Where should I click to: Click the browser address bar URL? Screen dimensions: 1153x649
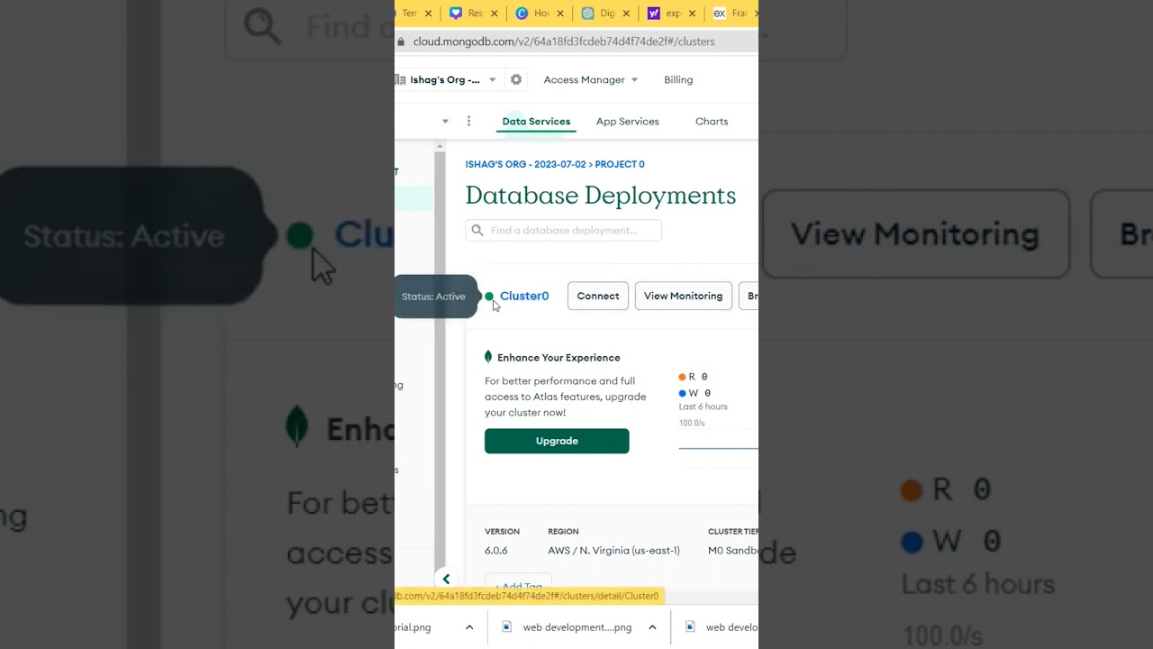[x=564, y=41]
